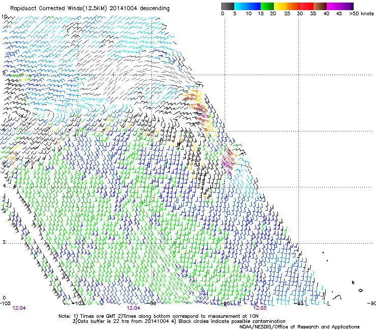Click the longitude axis label "-96"
Viewport: 376px width, 330px height.
point(226,304)
